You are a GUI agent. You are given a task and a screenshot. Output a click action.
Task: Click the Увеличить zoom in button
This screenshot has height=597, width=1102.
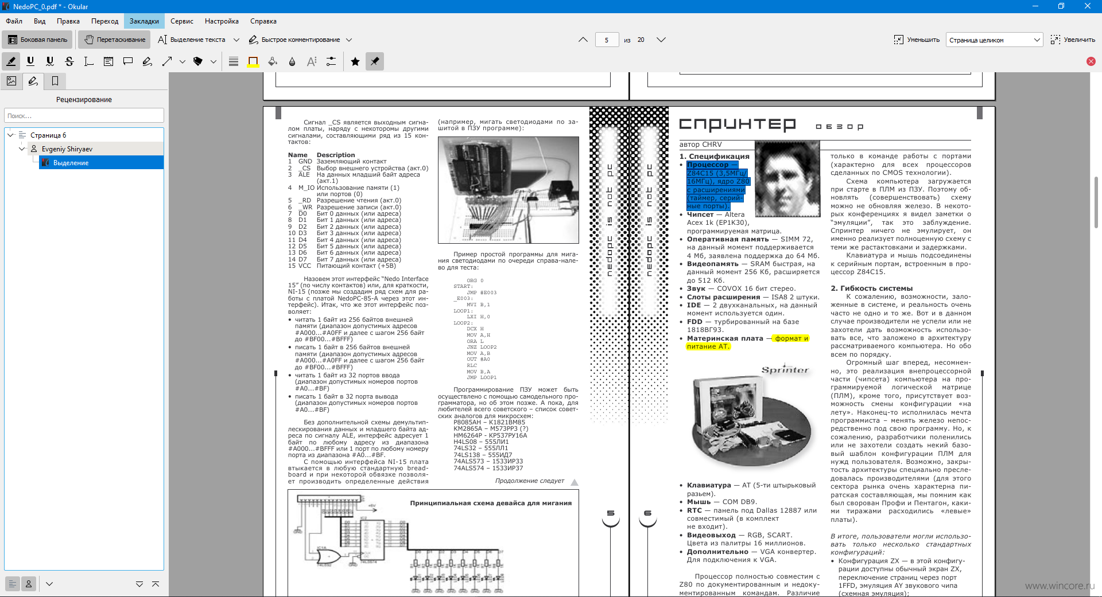[1073, 40]
